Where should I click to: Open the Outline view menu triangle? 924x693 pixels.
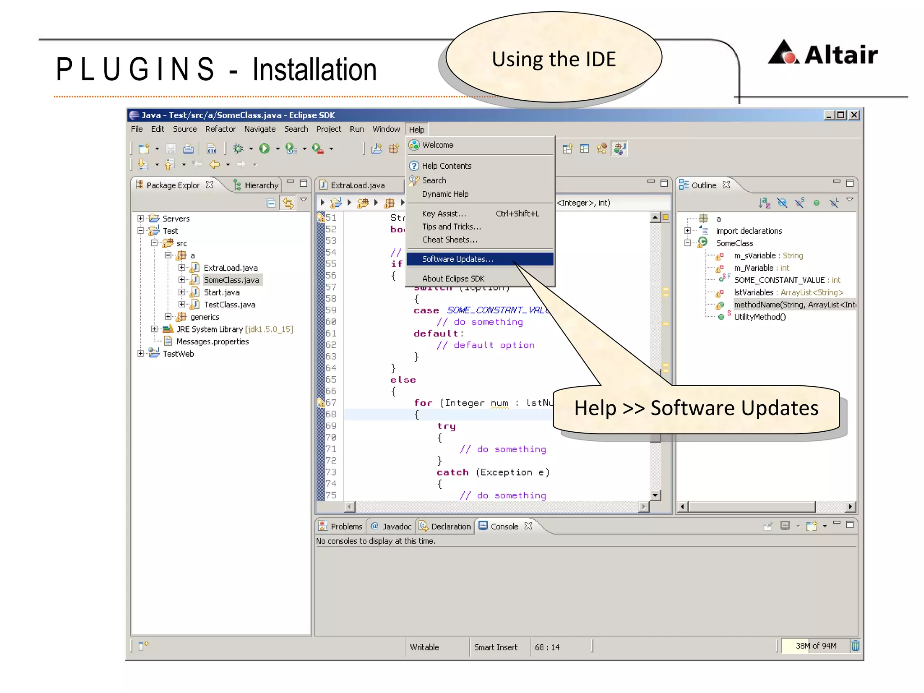click(x=850, y=199)
